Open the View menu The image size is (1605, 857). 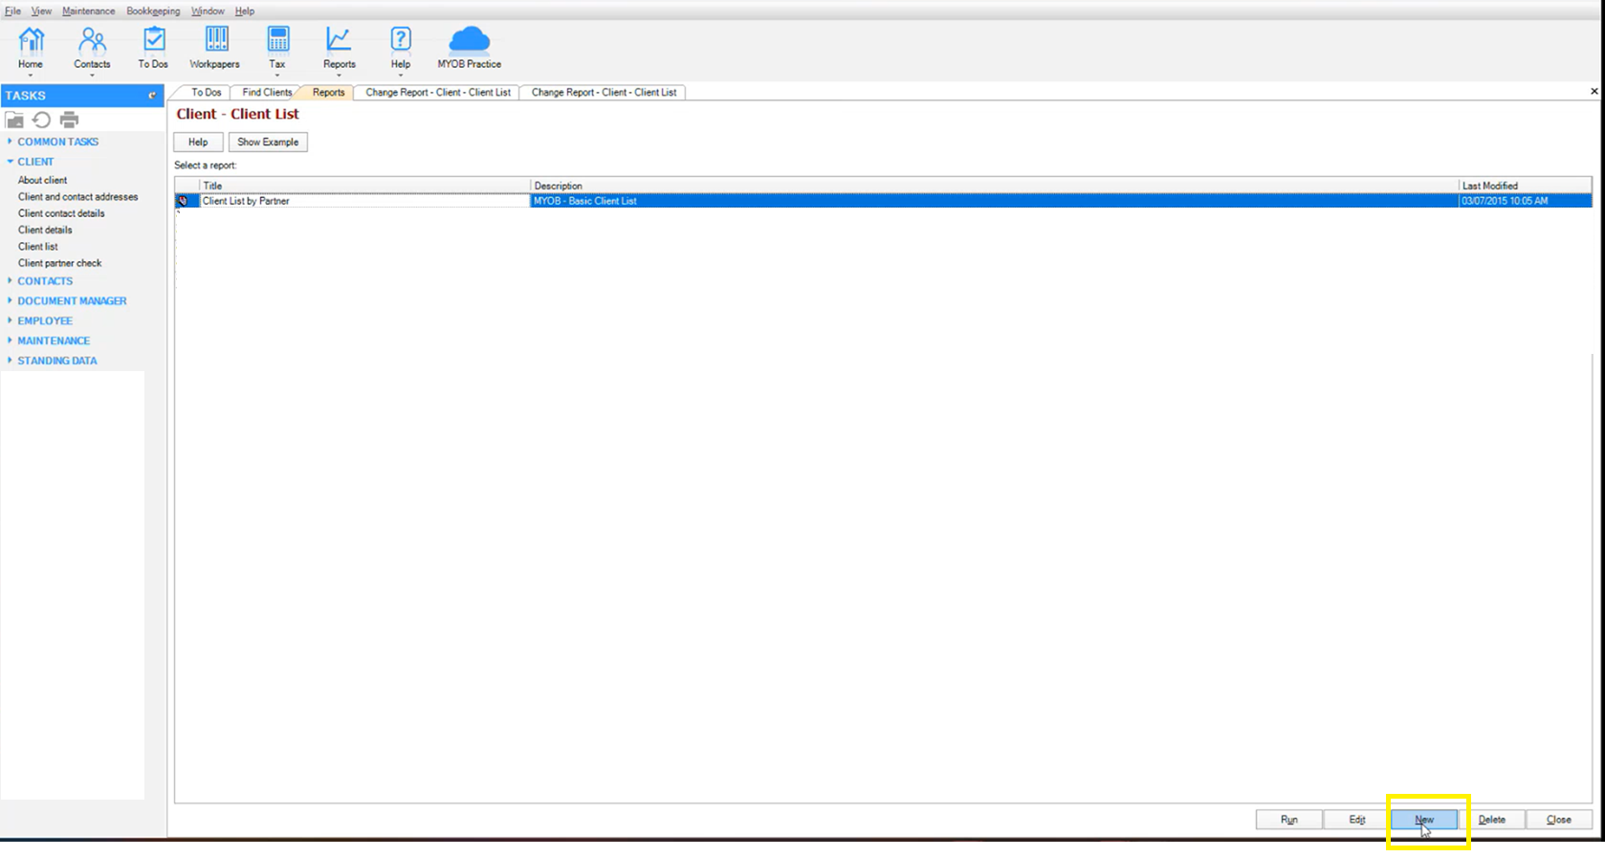click(x=41, y=11)
